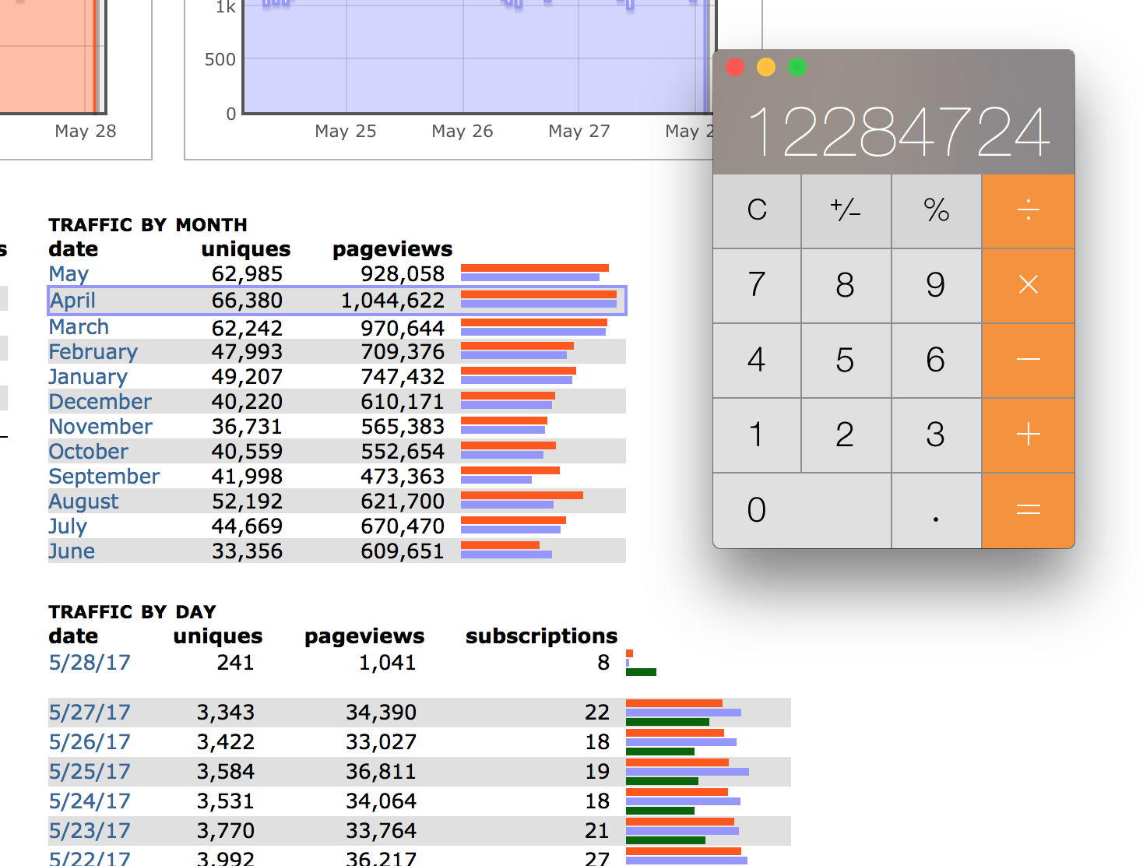
Task: Open the November monthly traffic link
Action: 100,427
